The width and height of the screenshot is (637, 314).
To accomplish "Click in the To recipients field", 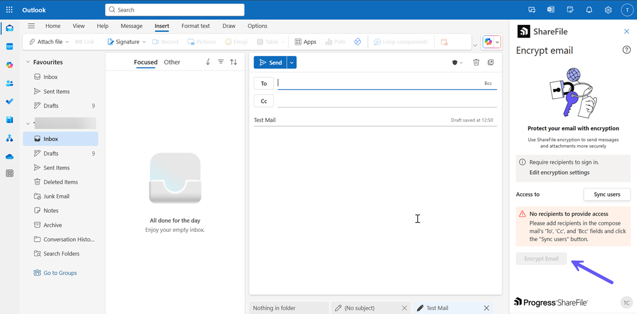I will [376, 83].
